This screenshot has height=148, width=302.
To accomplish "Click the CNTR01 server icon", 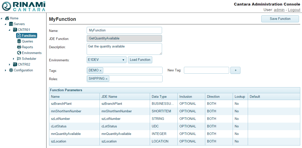I will point(15,30).
